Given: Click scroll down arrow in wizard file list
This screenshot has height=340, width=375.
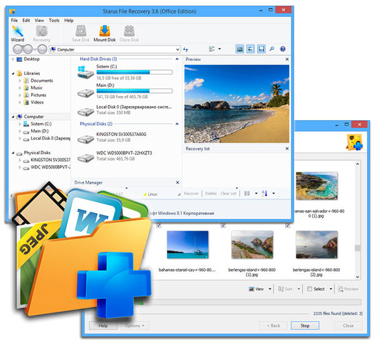Looking at the screenshot, I should point(357,277).
